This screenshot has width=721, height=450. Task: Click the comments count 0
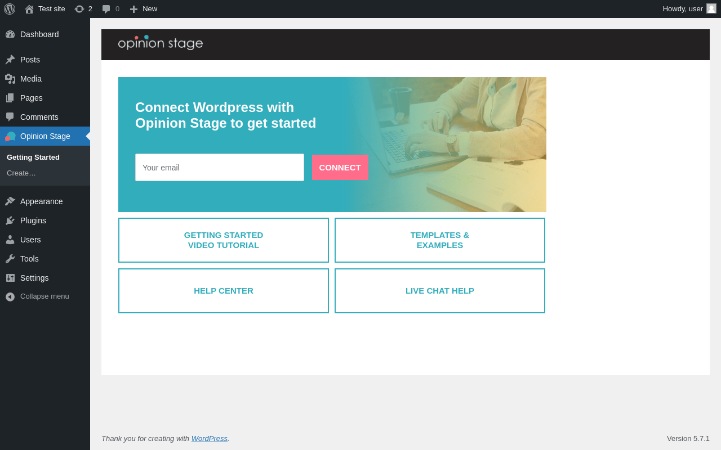pyautogui.click(x=117, y=9)
